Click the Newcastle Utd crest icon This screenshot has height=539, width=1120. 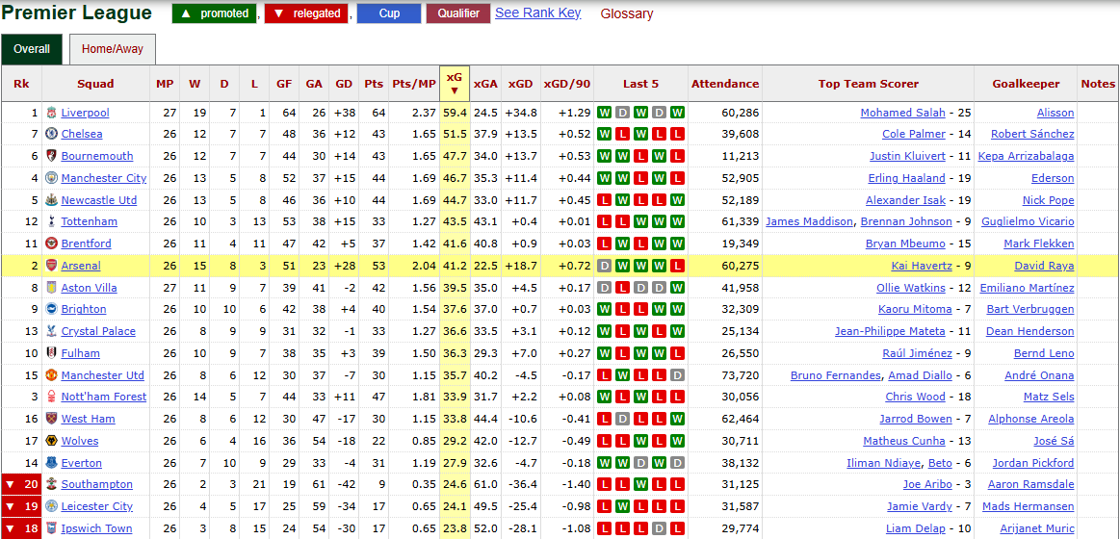(51, 200)
